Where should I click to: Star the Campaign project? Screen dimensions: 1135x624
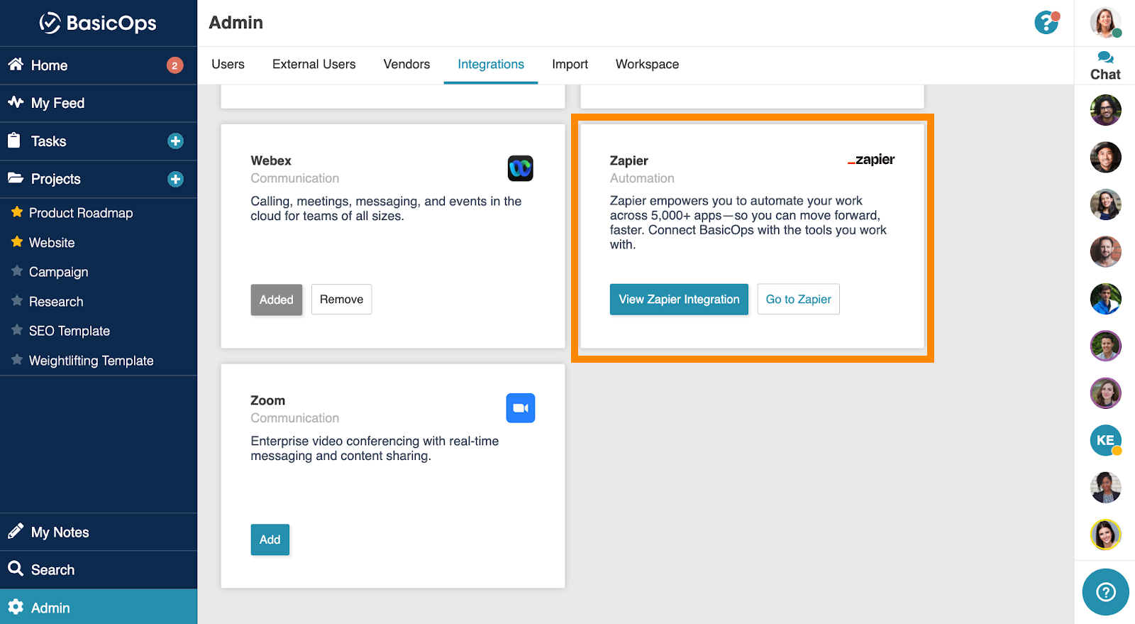coord(17,271)
